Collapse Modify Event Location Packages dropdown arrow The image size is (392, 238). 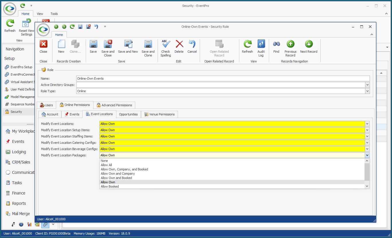367,155
